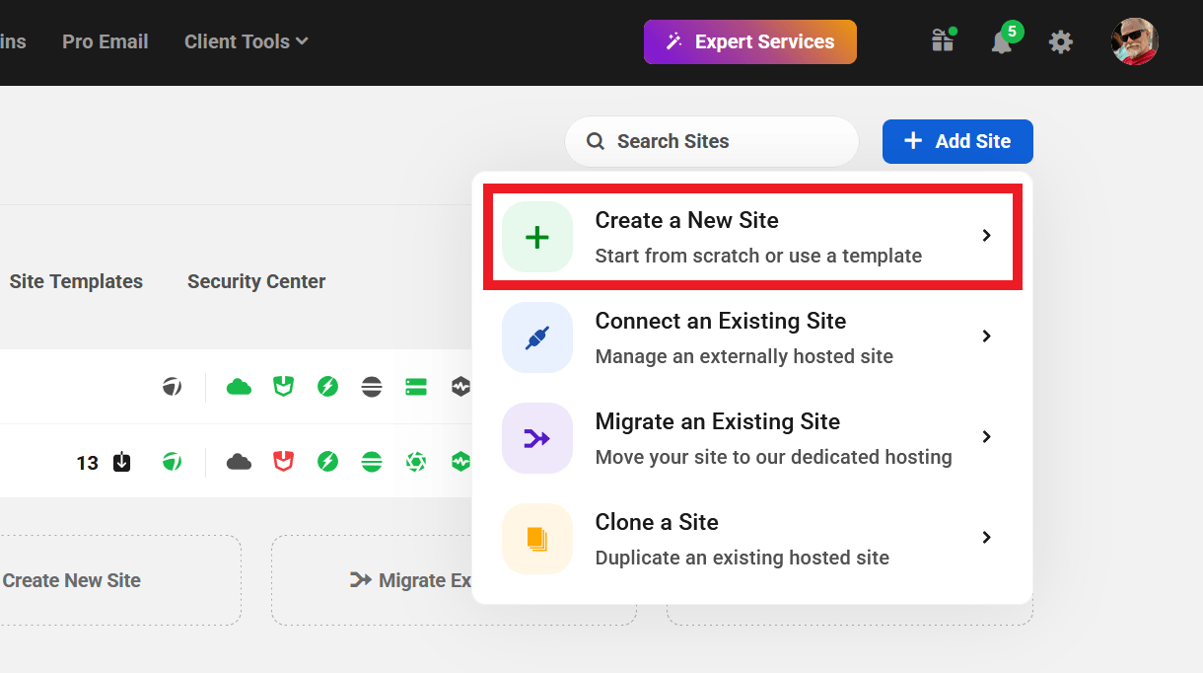Image resolution: width=1203 pixels, height=673 pixels.
Task: Click the downloads icon next to 13
Action: point(120,461)
